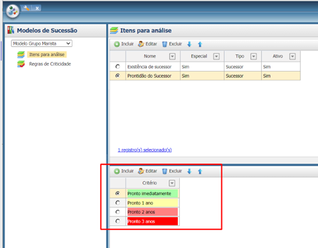Viewport: 318px width, 248px height.
Task: Click the red Pronto 2 anos criterion cell
Action: 152,212
